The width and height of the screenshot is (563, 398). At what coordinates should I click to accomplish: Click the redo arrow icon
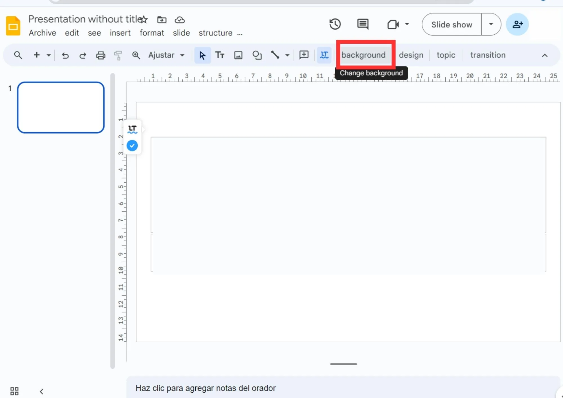83,55
